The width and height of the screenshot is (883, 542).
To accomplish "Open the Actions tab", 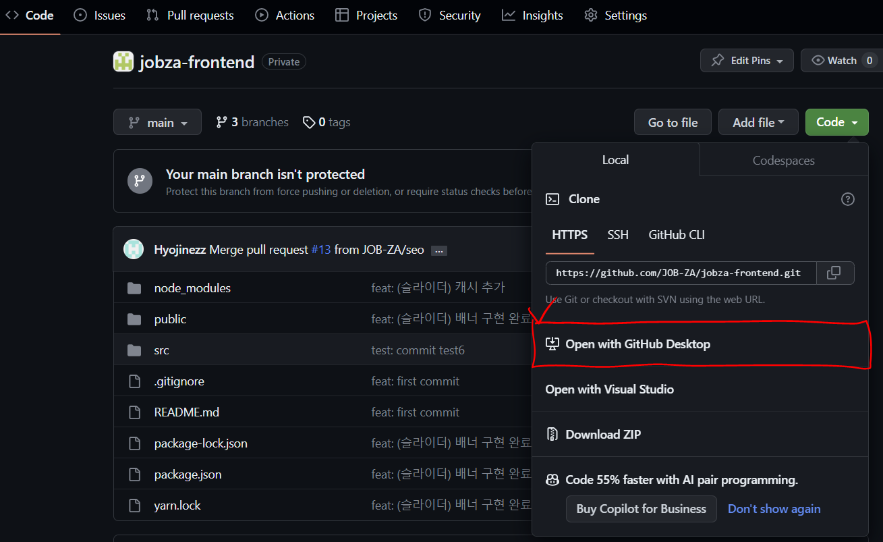I will click(x=285, y=16).
